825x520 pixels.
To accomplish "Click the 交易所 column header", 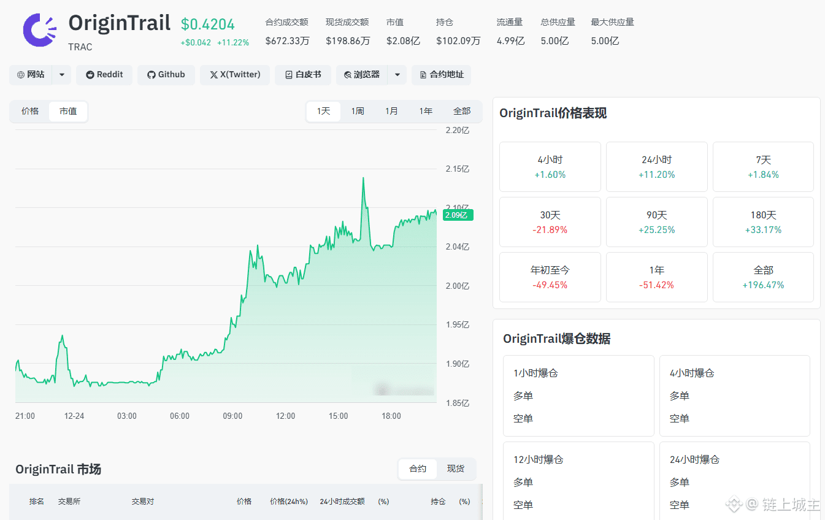I will 69,502.
